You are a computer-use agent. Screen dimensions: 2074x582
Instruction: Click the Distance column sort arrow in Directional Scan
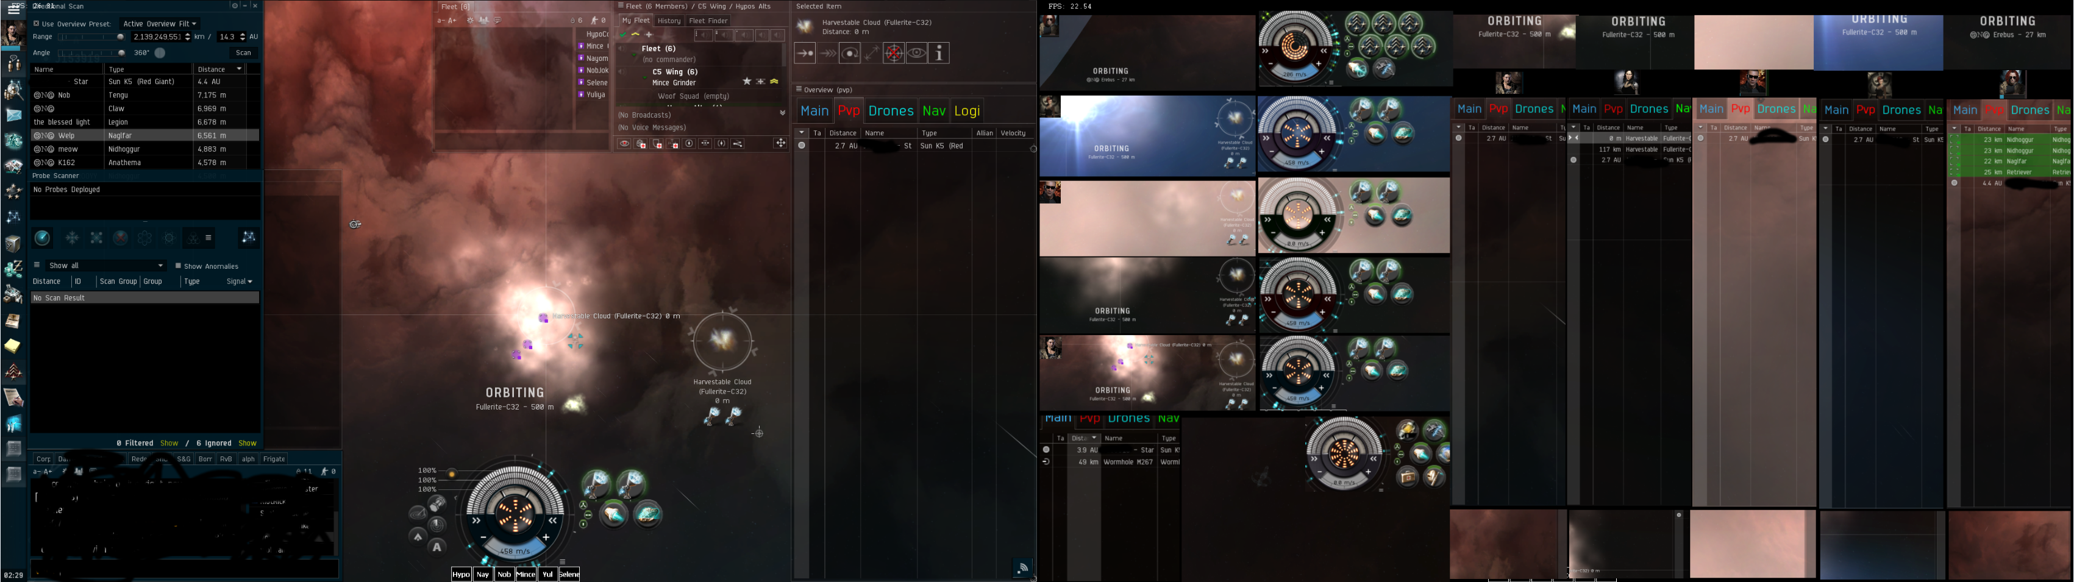coord(239,69)
